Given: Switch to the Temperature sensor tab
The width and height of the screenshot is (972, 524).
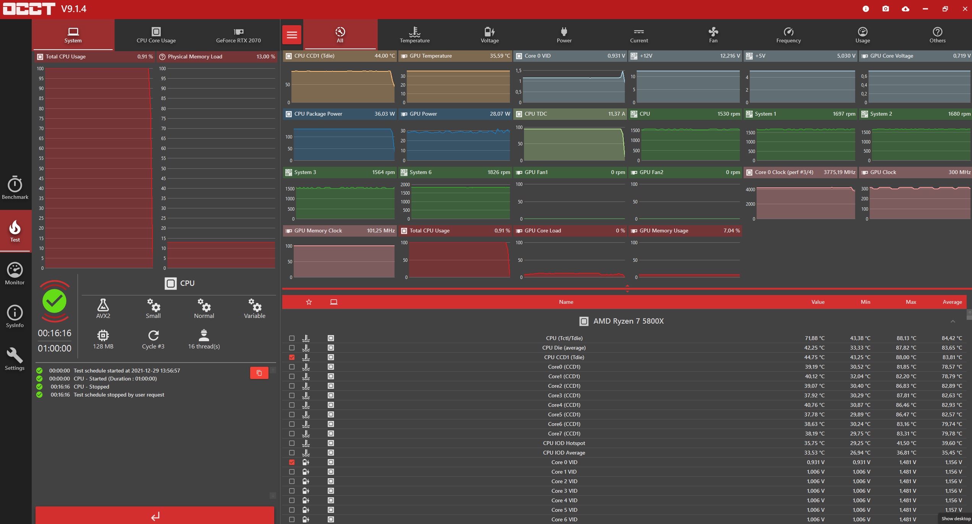Looking at the screenshot, I should pos(414,35).
